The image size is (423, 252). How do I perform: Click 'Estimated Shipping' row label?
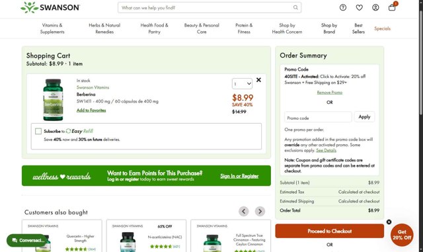point(297,201)
